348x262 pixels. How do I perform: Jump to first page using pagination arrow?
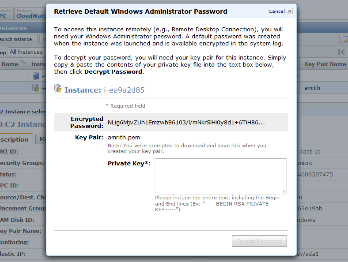click(x=341, y=52)
